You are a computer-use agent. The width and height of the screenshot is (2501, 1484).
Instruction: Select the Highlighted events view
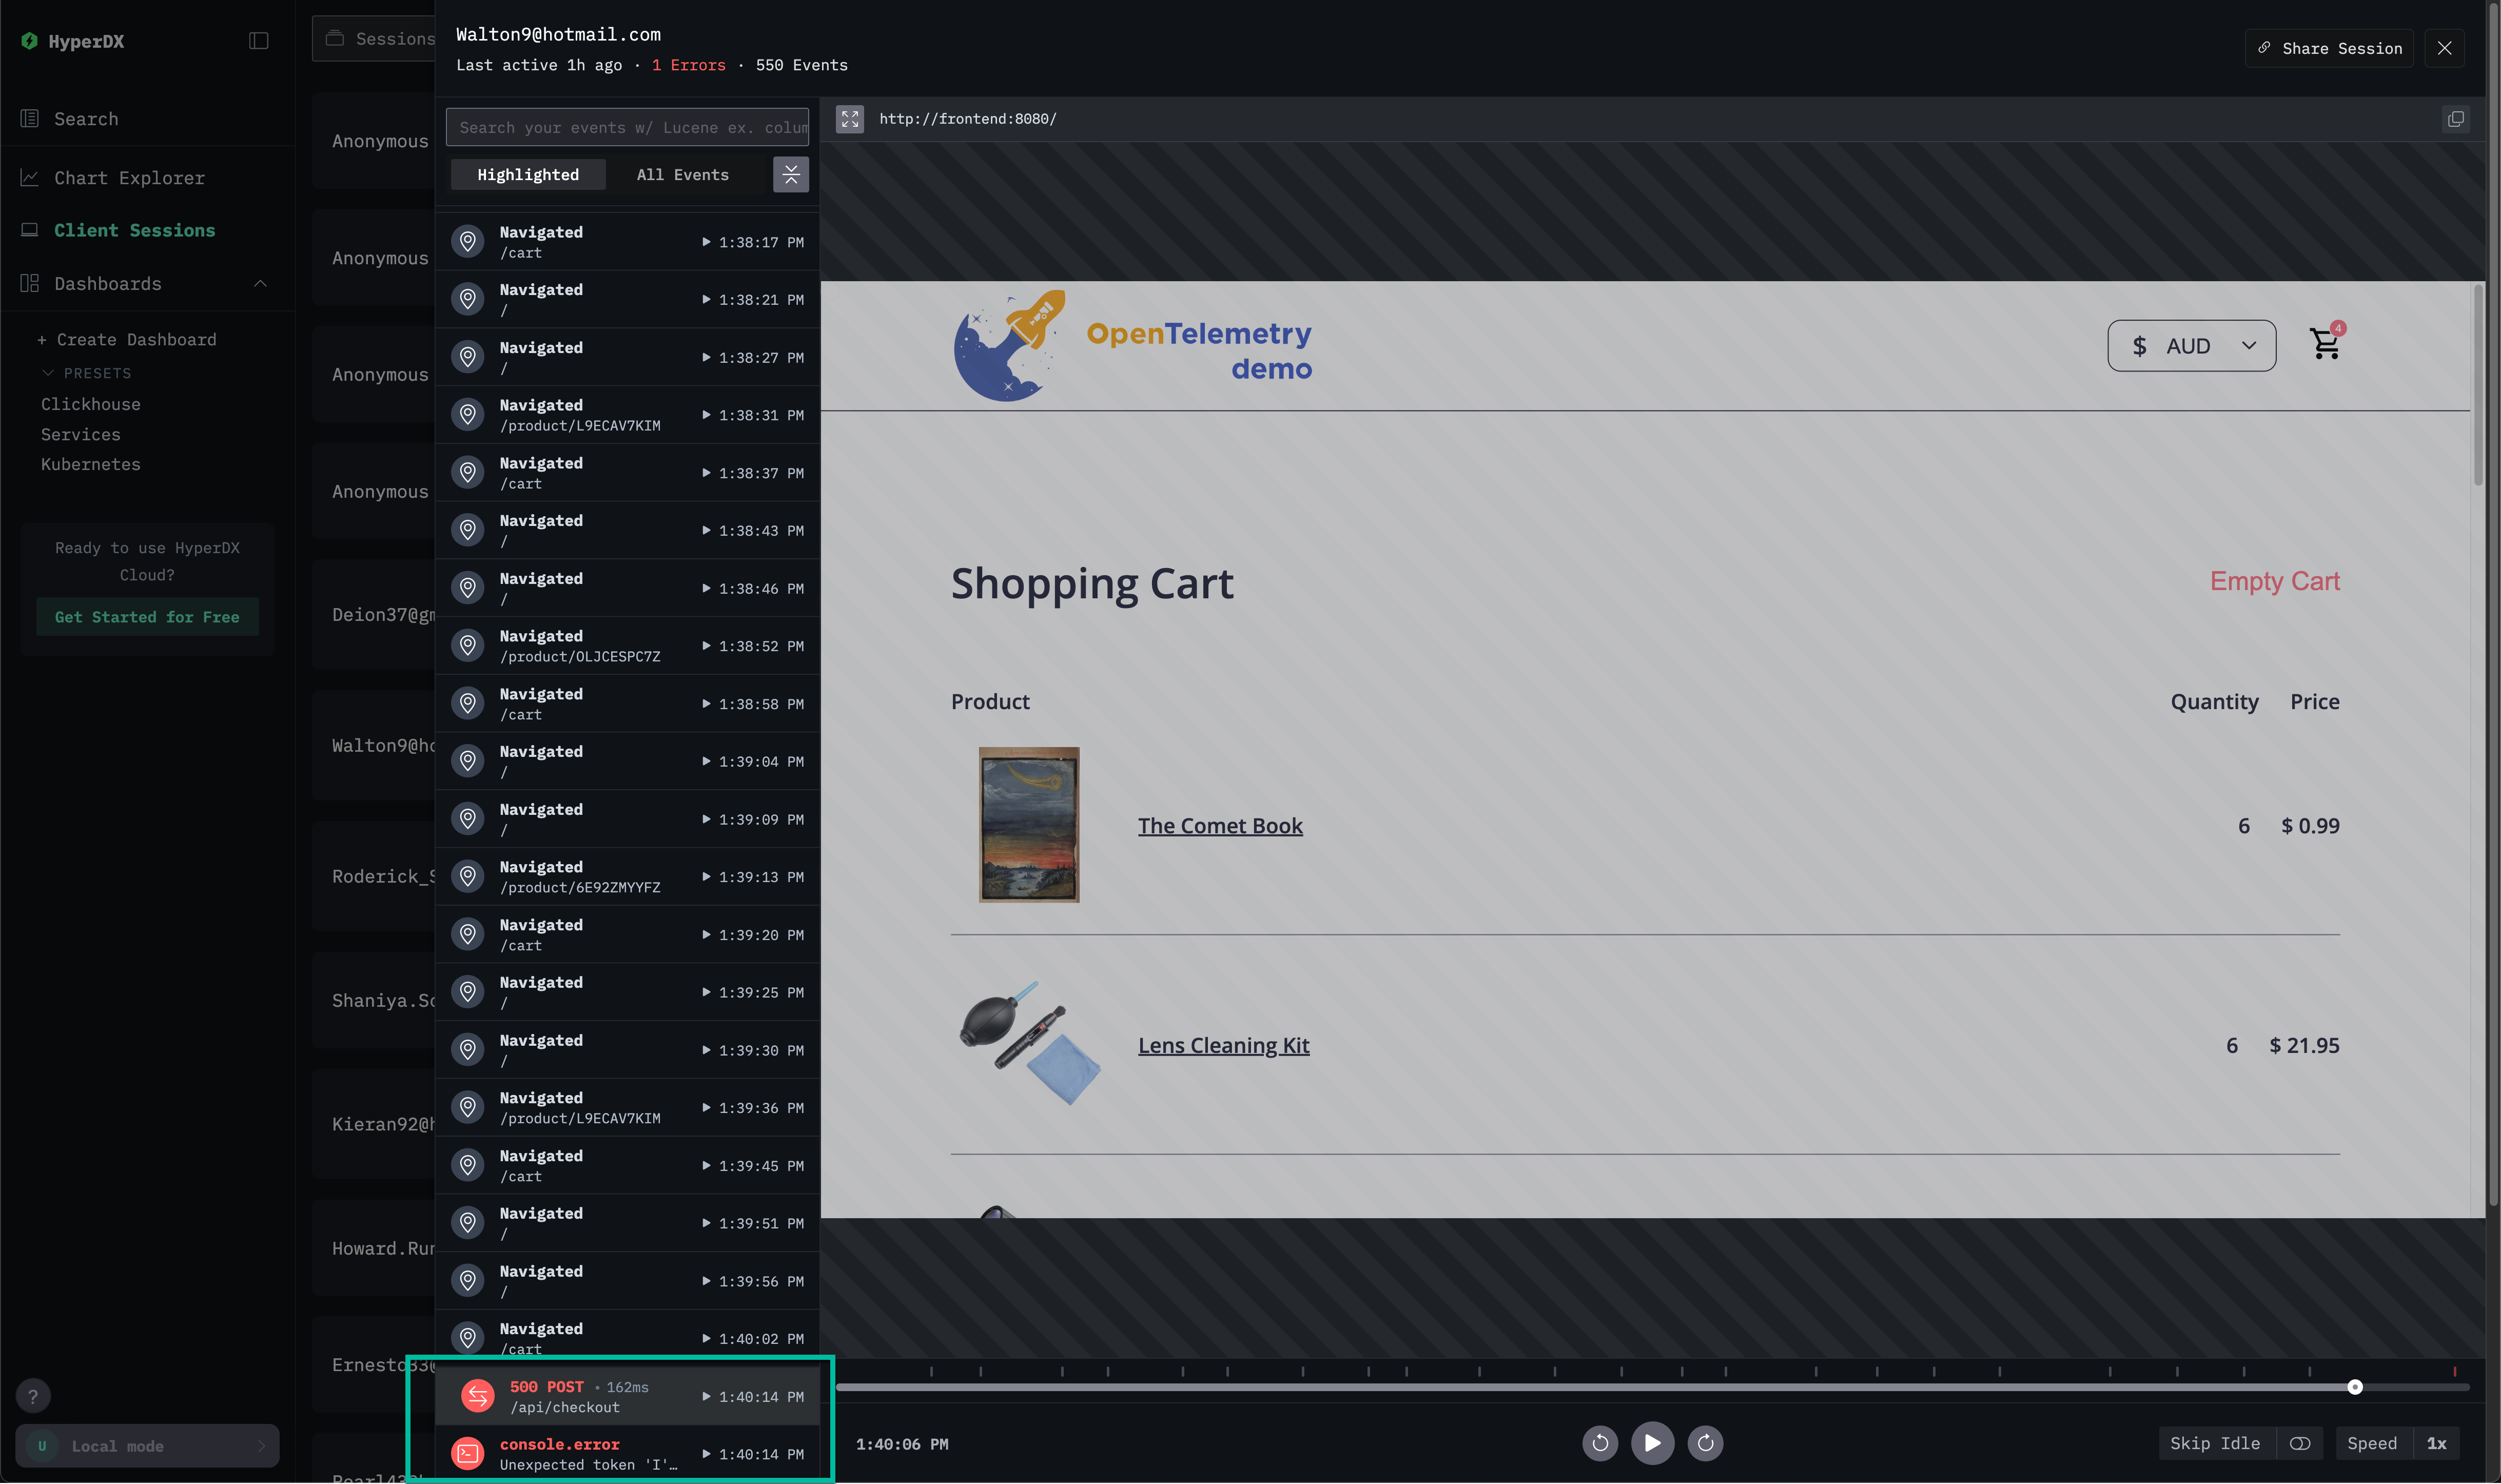[x=528, y=174]
